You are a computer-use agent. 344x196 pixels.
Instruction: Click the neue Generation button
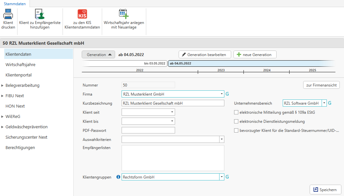(255, 54)
